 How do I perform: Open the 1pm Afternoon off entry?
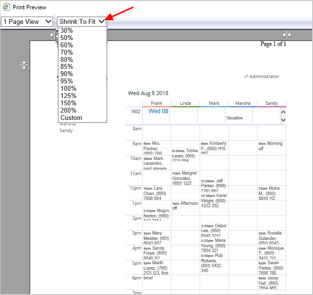point(185,206)
